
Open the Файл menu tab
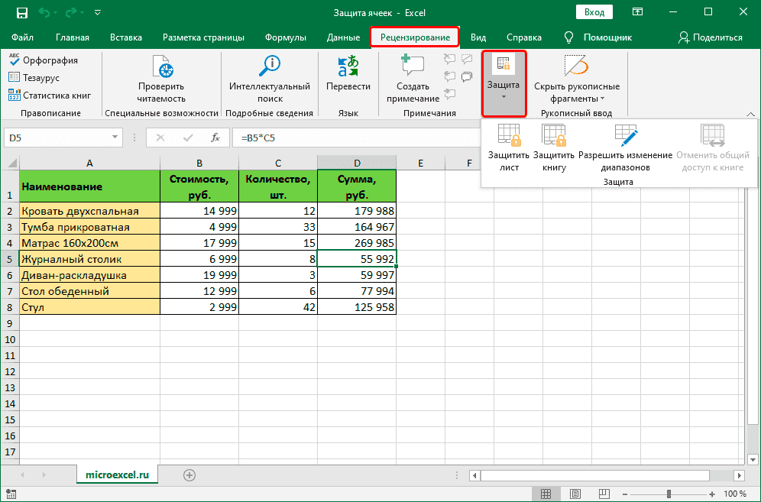(x=22, y=37)
